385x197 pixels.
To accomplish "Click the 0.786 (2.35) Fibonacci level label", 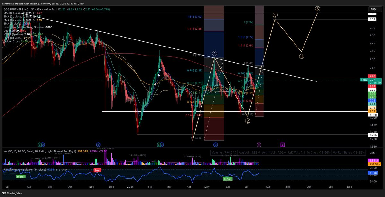I will click(195, 70).
